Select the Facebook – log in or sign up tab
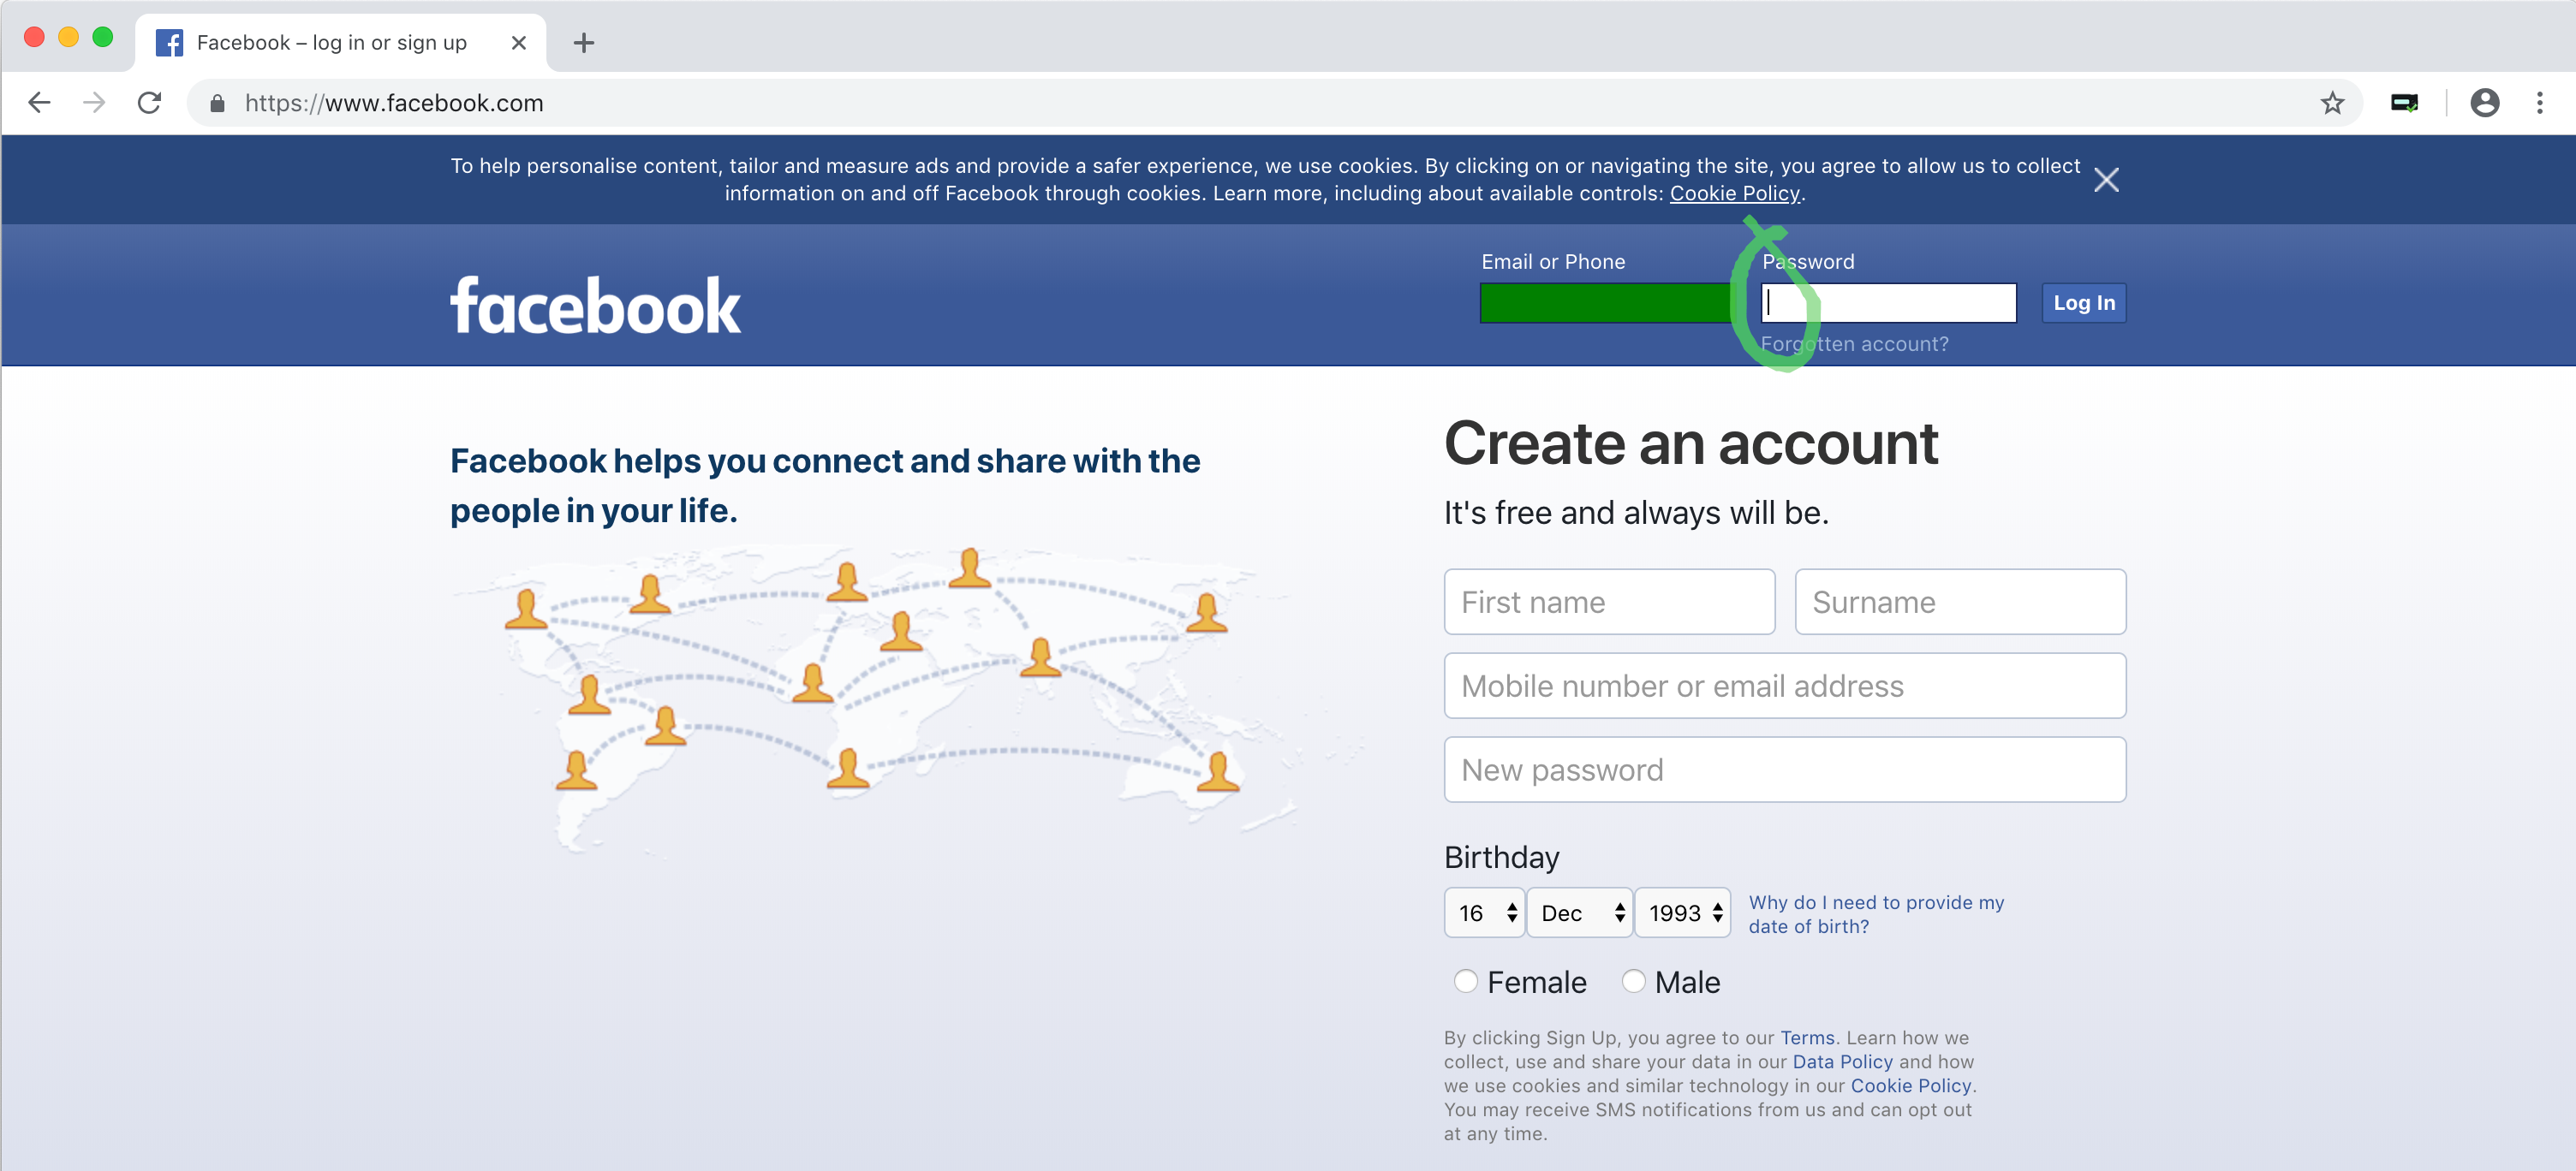2576x1171 pixels. coord(340,43)
